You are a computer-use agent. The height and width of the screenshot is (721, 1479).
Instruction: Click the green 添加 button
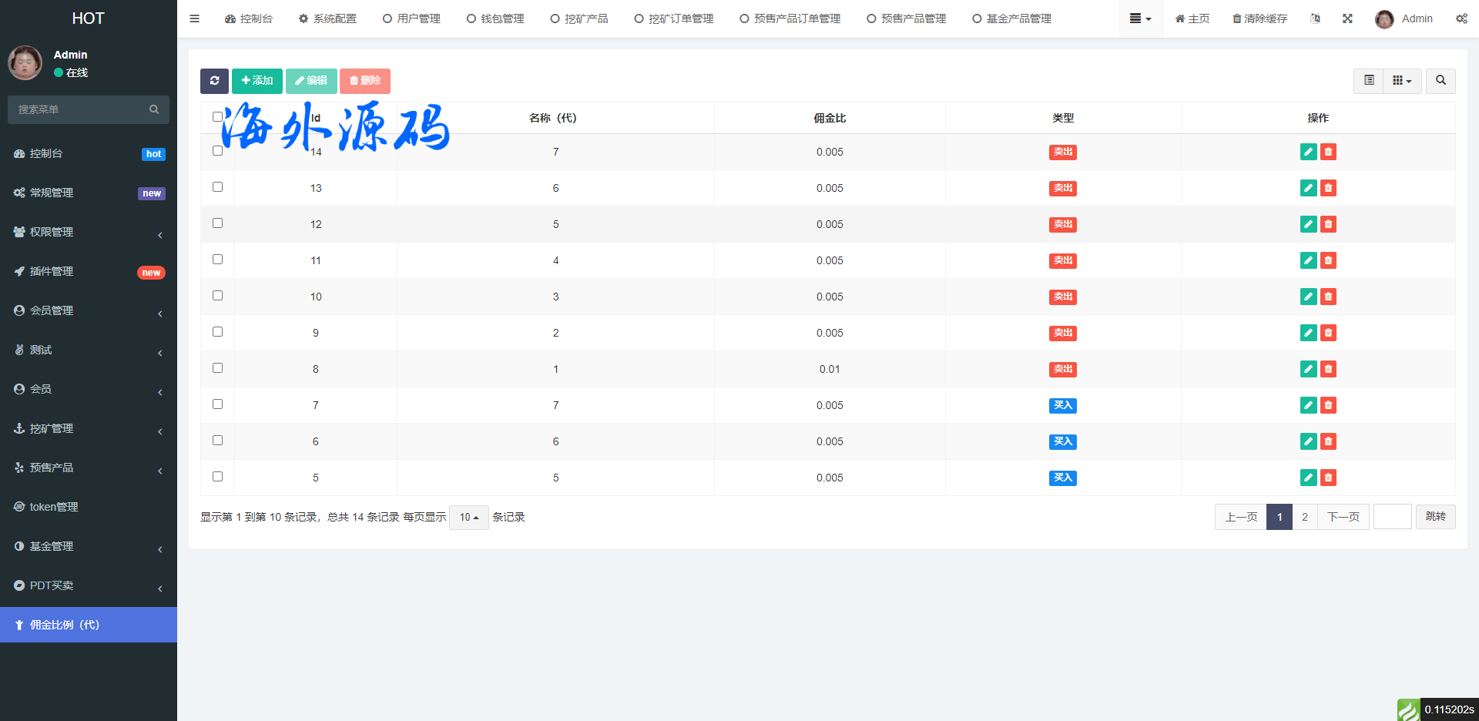[257, 81]
